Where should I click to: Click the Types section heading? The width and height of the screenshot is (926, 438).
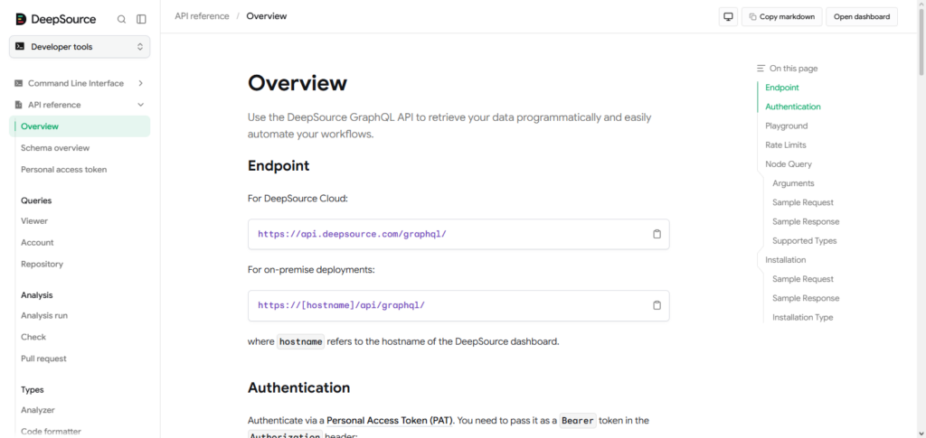tap(33, 389)
